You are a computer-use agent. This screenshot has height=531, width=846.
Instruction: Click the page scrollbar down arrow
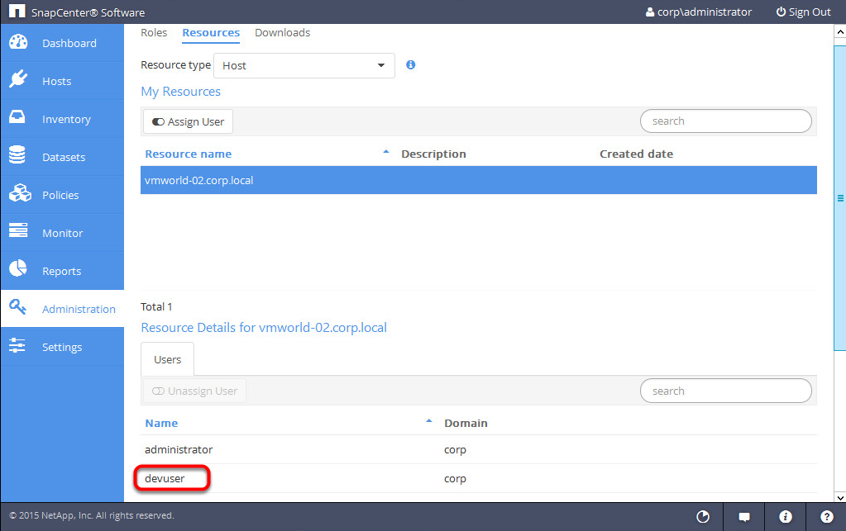click(x=840, y=498)
